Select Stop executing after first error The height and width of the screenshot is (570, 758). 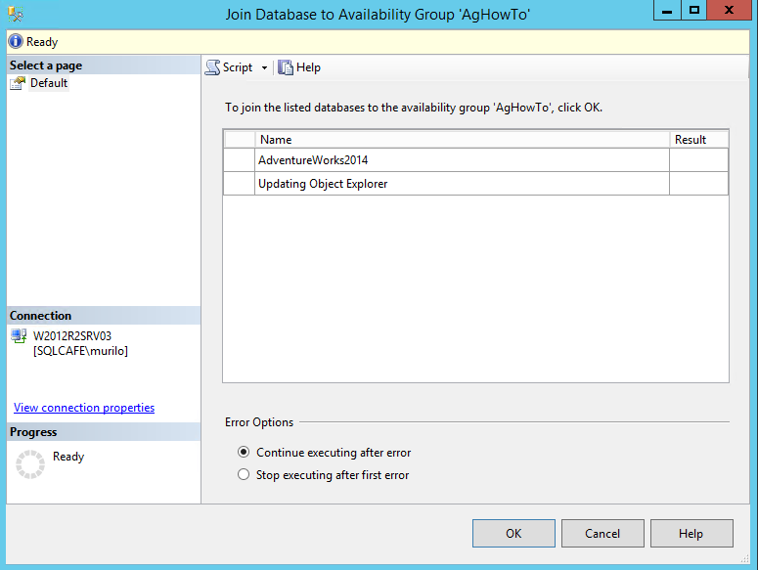click(244, 475)
